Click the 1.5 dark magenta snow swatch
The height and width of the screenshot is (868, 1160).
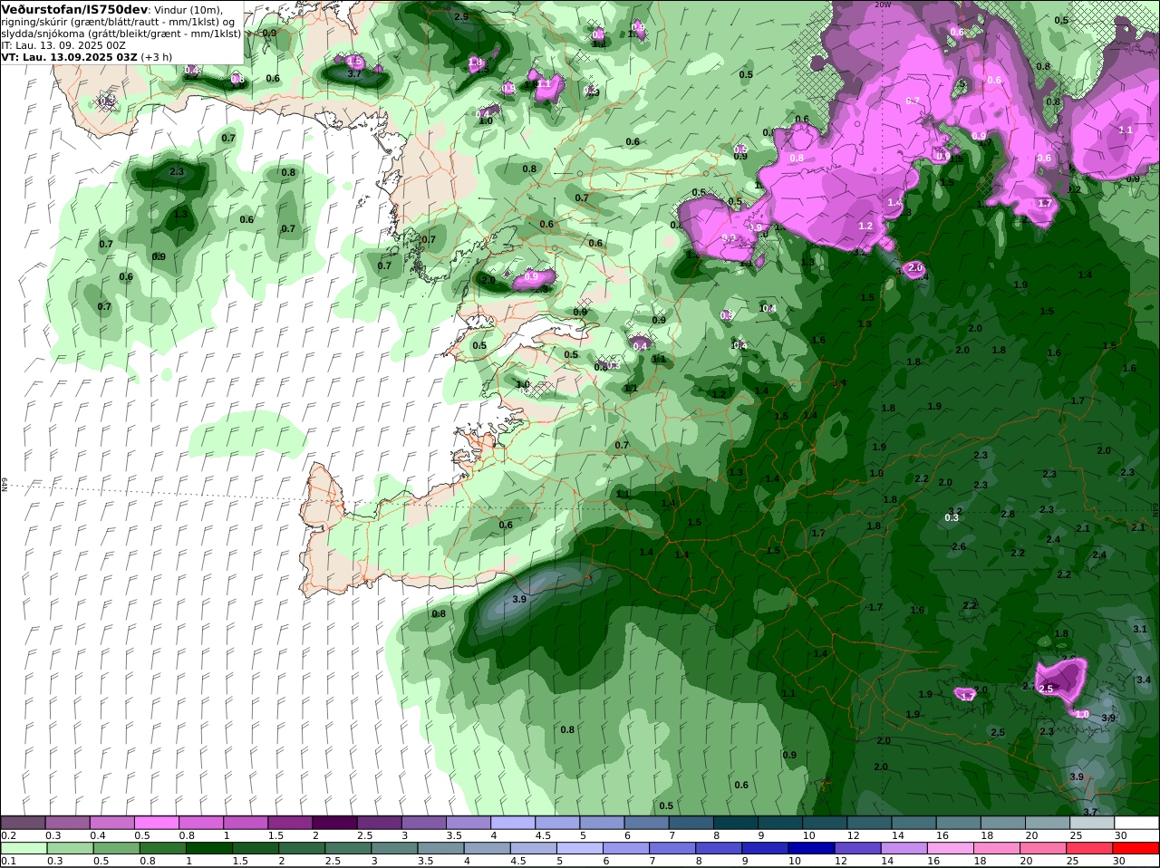[x=290, y=823]
